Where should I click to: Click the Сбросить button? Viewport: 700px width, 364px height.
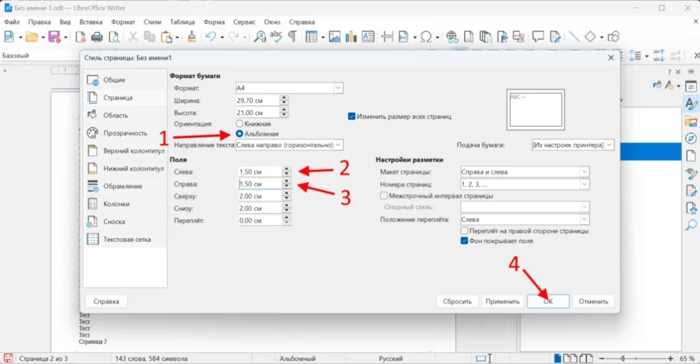457,302
